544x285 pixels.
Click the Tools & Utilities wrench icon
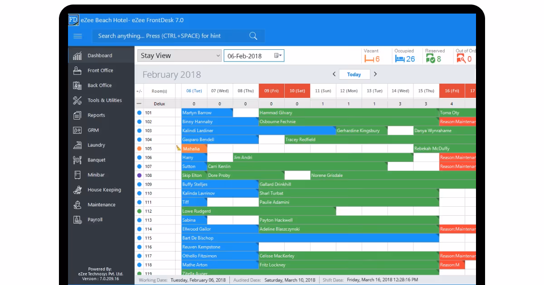(x=78, y=100)
